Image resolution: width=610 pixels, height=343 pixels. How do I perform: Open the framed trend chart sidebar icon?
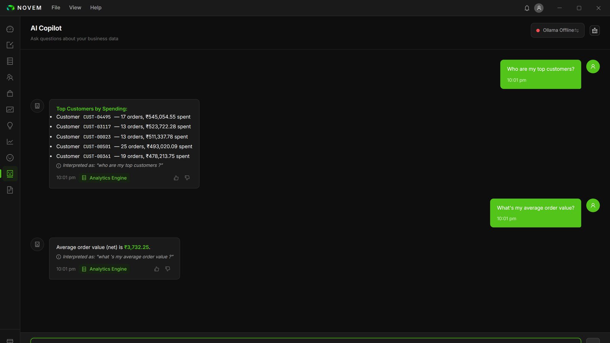click(x=10, y=109)
